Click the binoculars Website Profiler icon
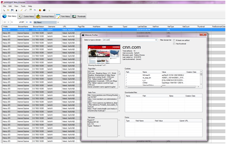 pos(44,10)
